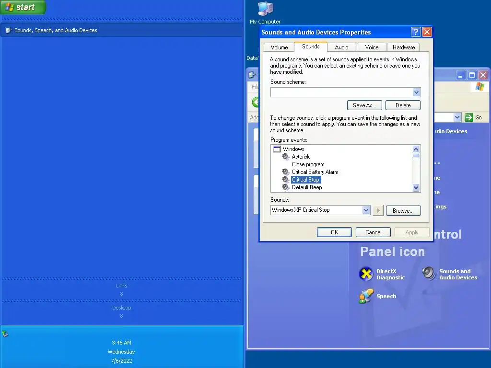The image size is (491, 368).
Task: Select the Default Beep event
Action: click(307, 187)
